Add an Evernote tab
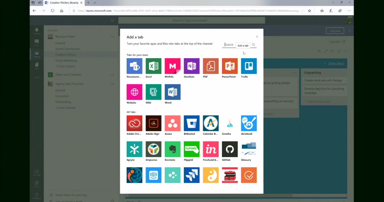Screen dimensions: 384x202 click(x=172, y=149)
